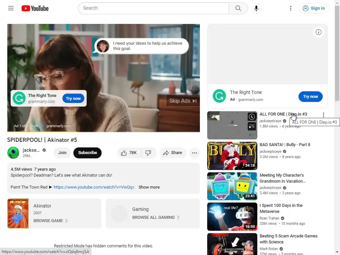Open I Spent 100 Days thumbnail
Image resolution: width=340 pixels, height=255 pixels.
tap(232, 216)
